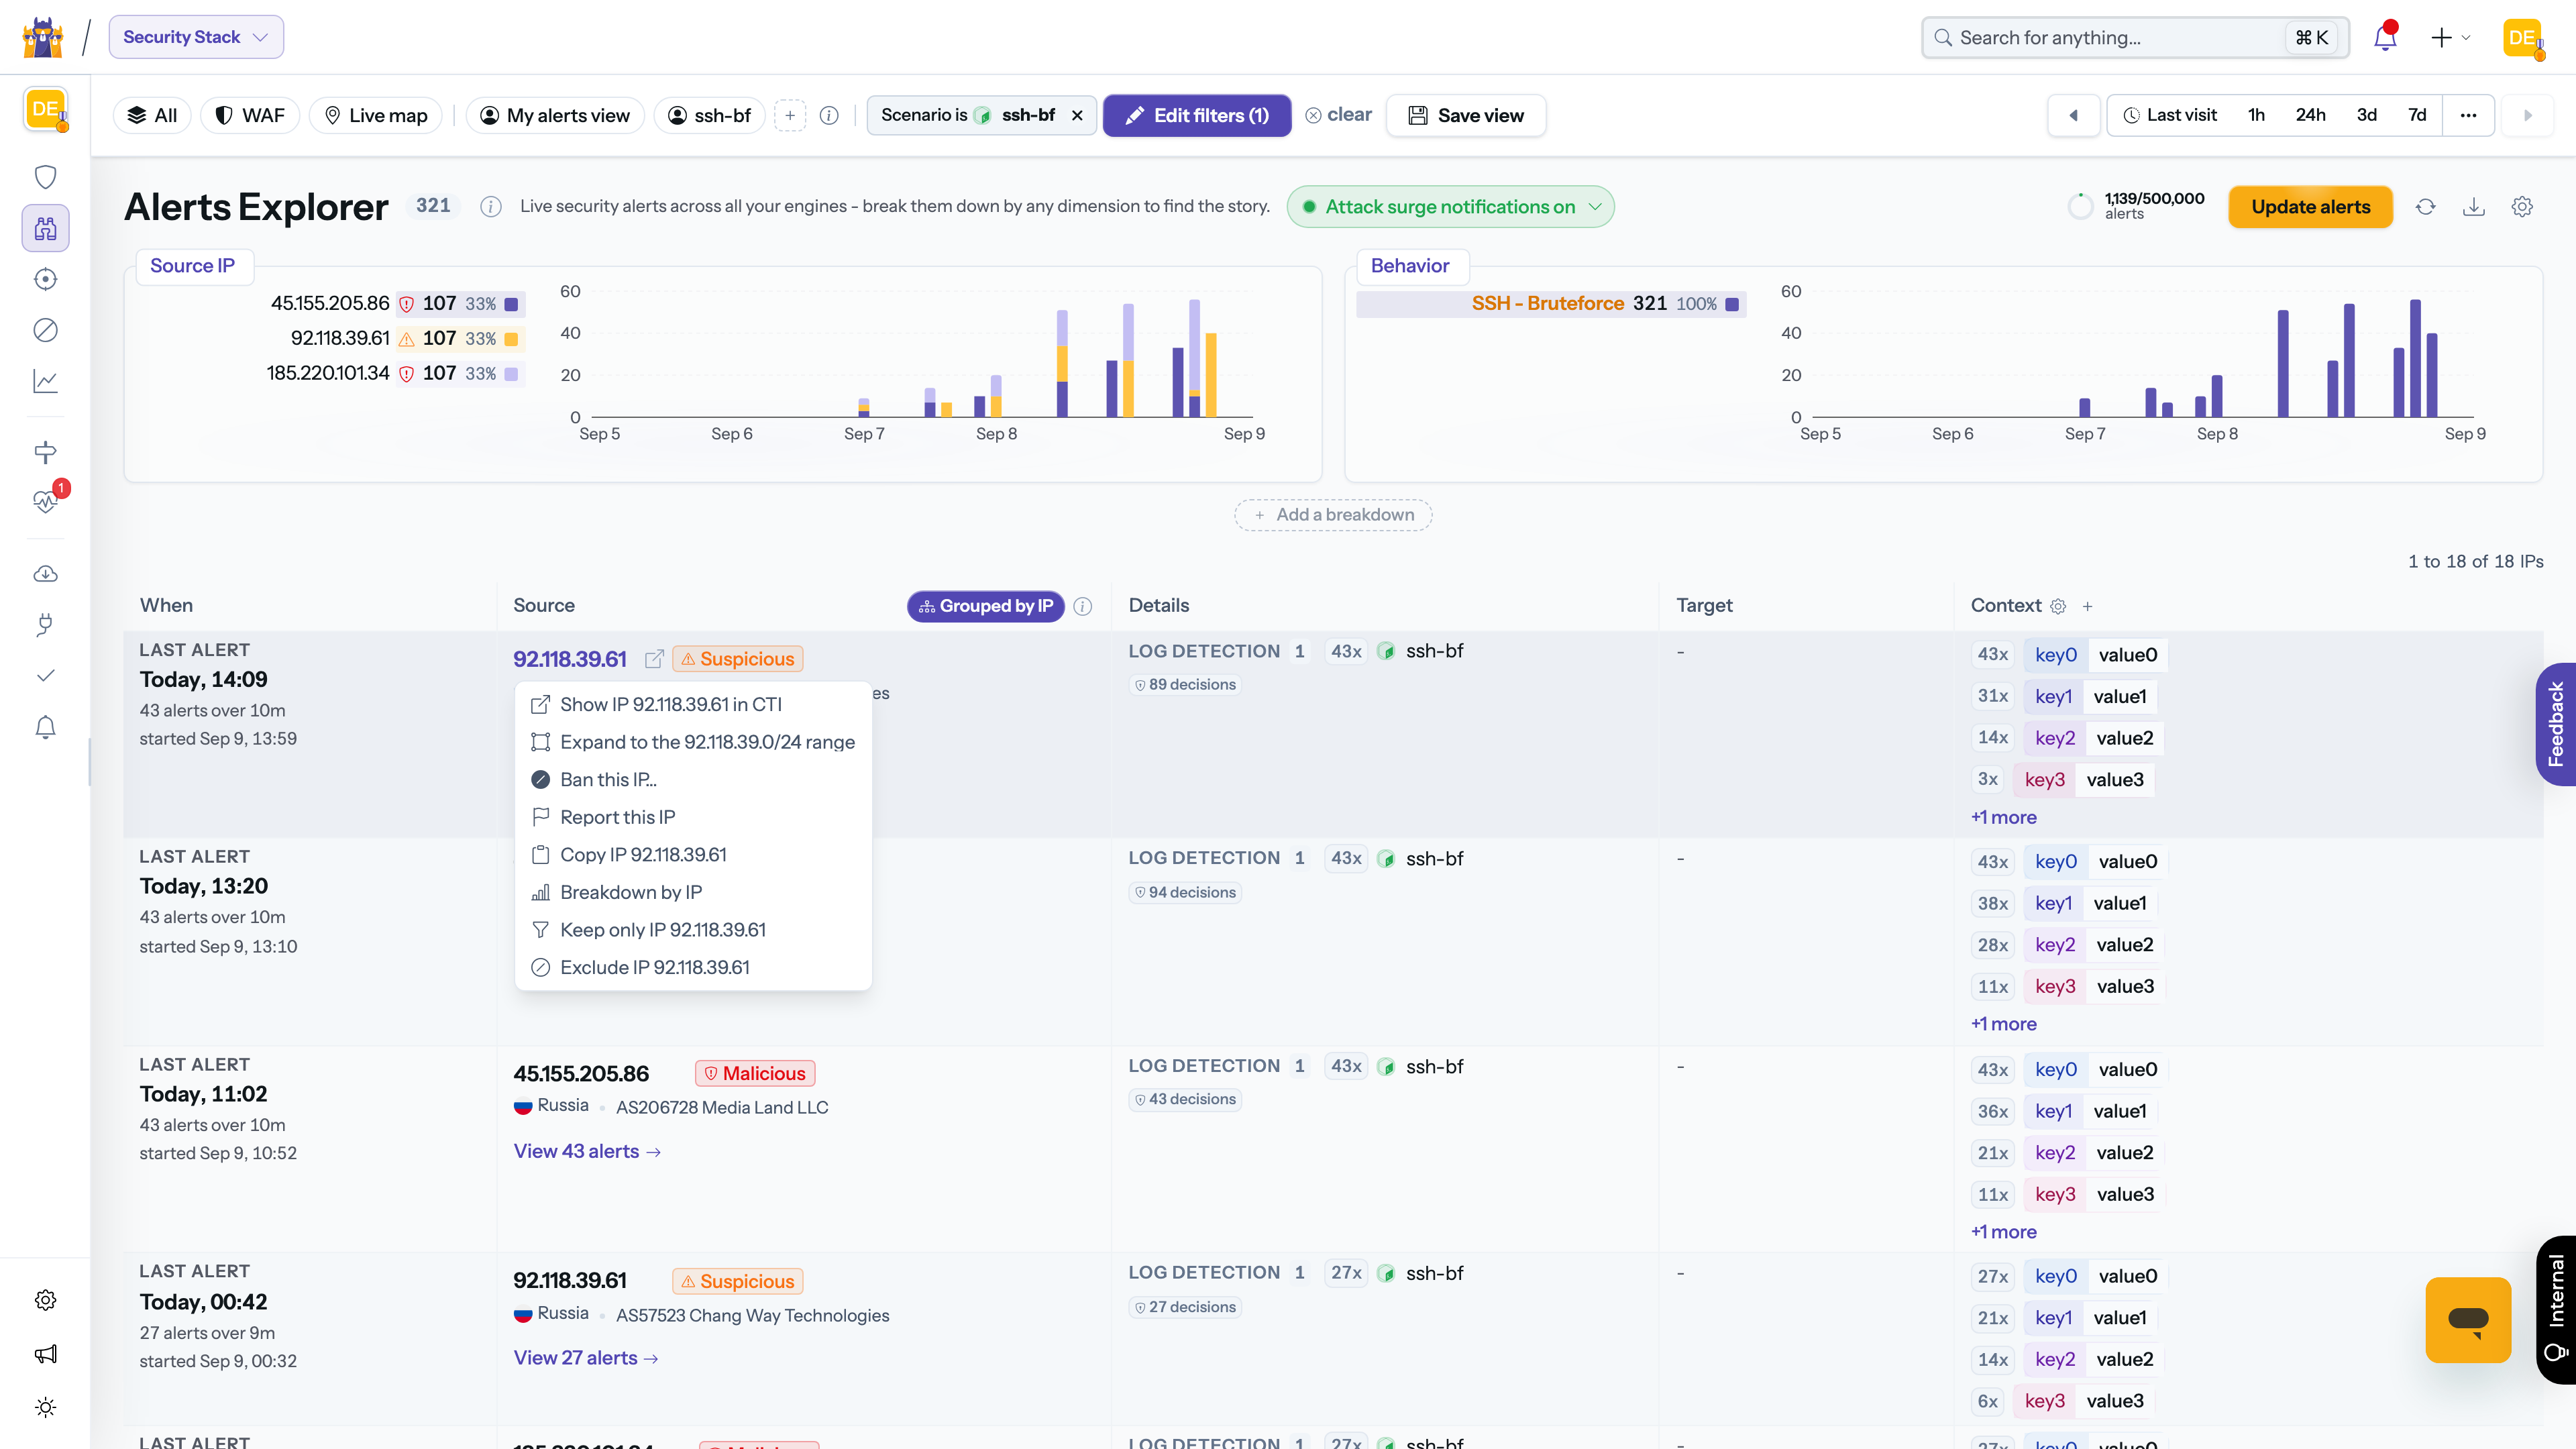
Task: Open external link icon beside 92.118.39.61
Action: pyautogui.click(x=654, y=659)
